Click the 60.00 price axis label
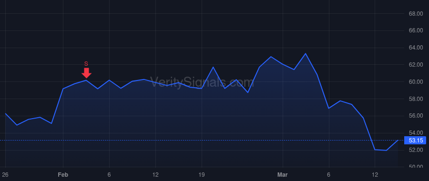The width and height of the screenshot is (429, 181). (416, 82)
